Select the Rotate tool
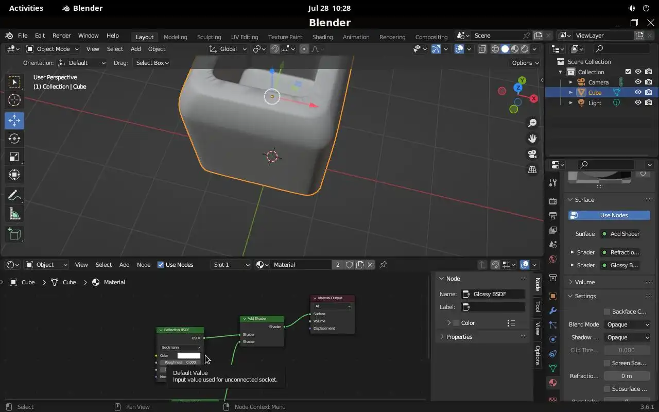 click(x=14, y=139)
